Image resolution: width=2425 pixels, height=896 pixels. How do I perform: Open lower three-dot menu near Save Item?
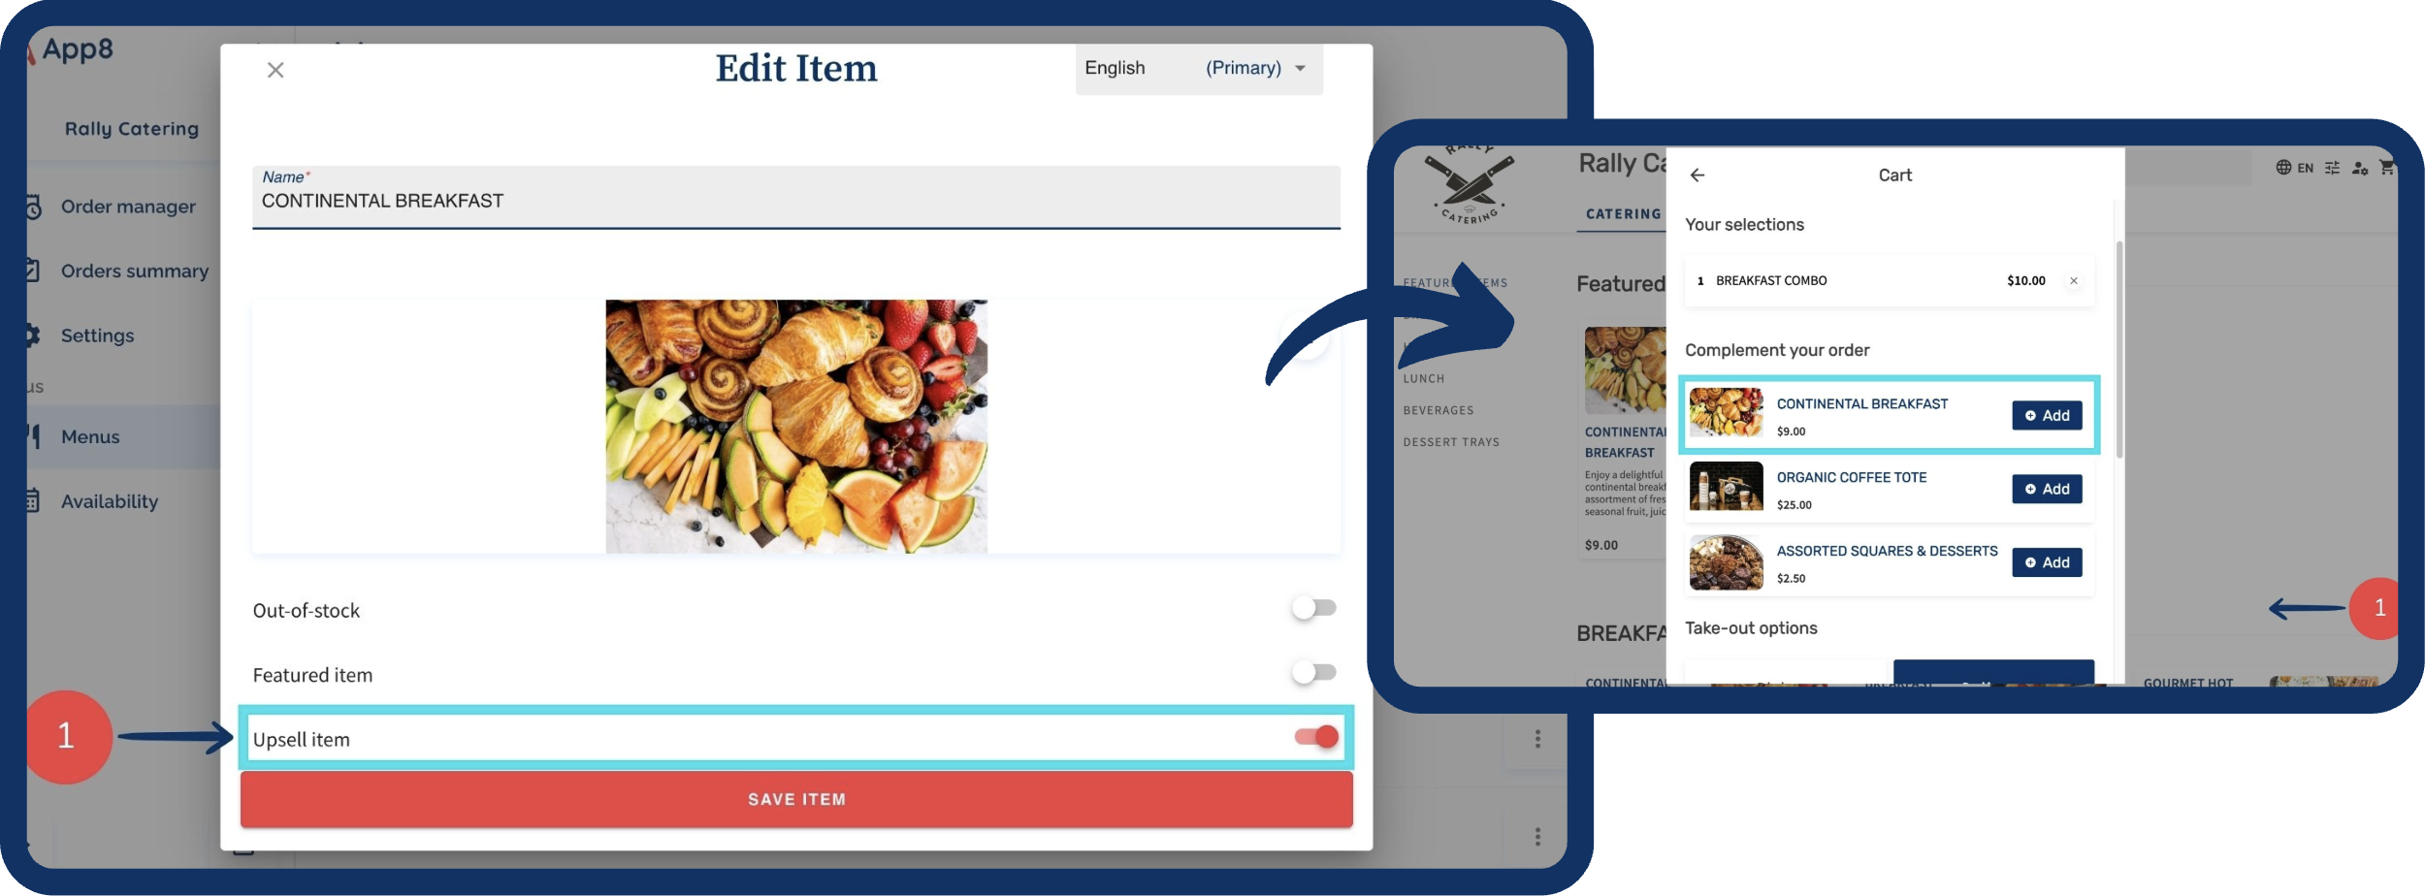(x=1537, y=836)
